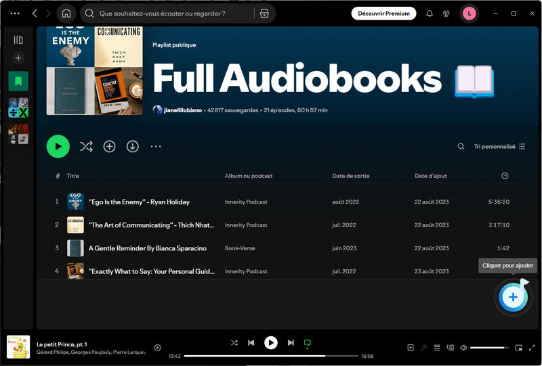Open the Gérard Philipe artist link

coord(53,352)
